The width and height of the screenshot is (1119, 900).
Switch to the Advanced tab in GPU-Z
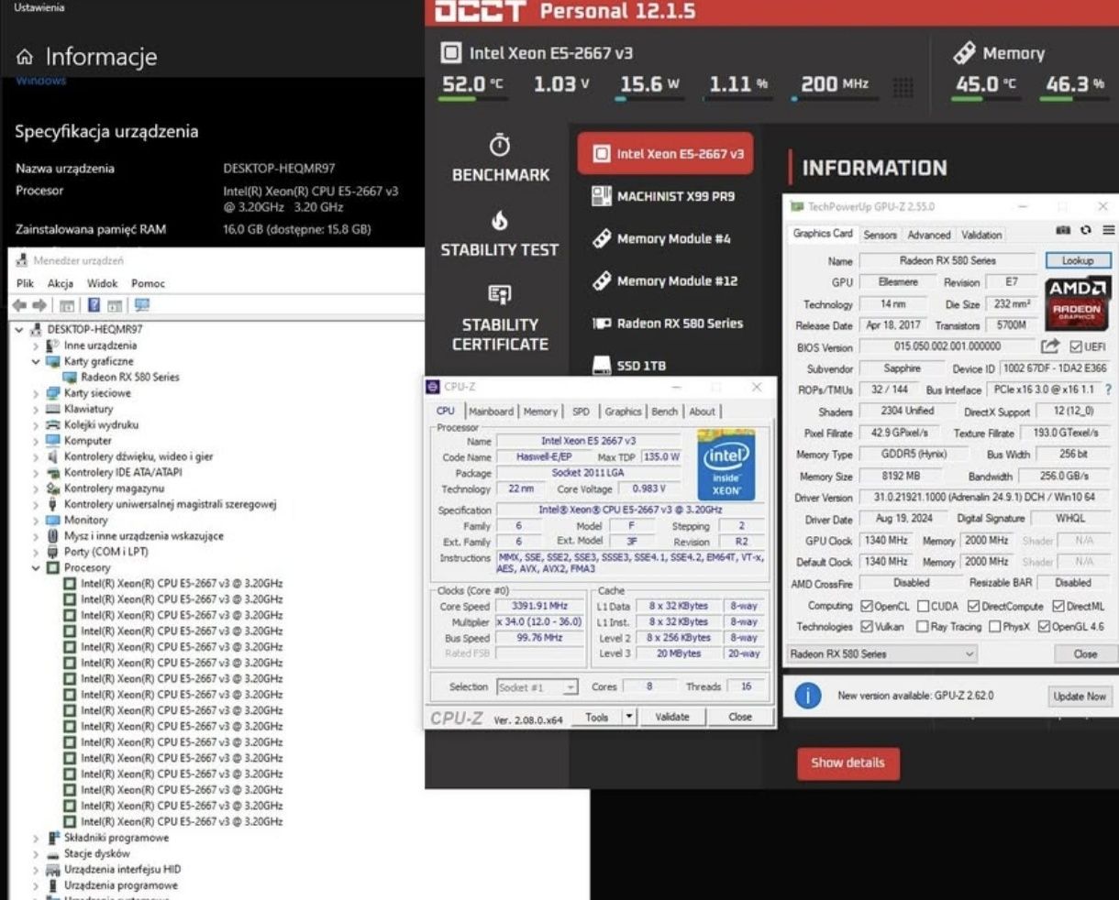click(x=928, y=235)
